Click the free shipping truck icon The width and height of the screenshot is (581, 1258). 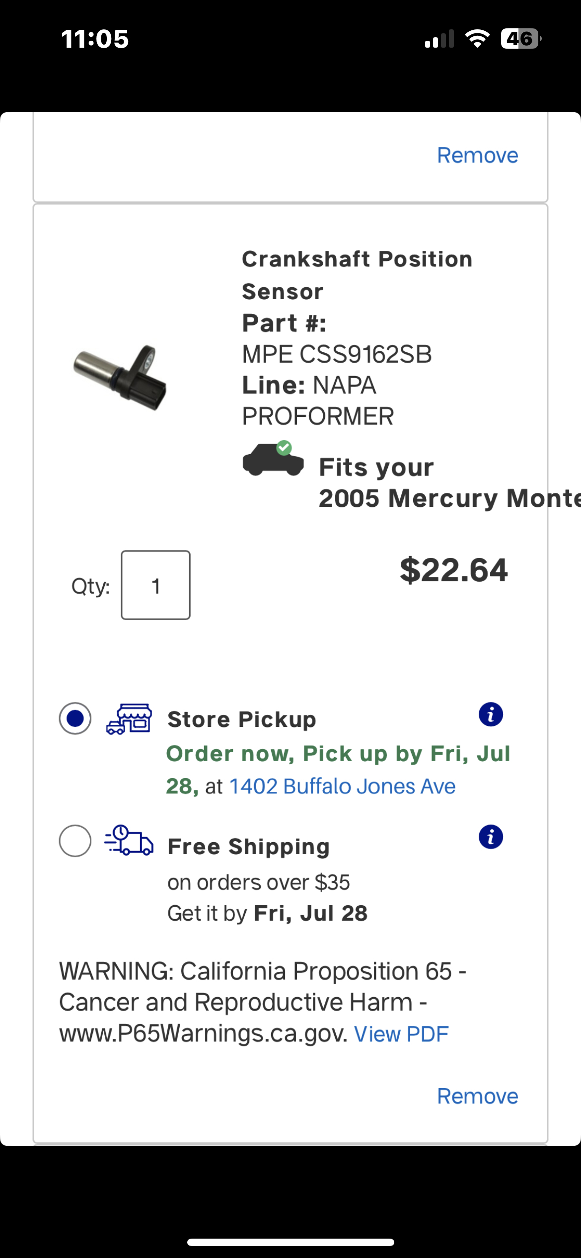point(129,840)
